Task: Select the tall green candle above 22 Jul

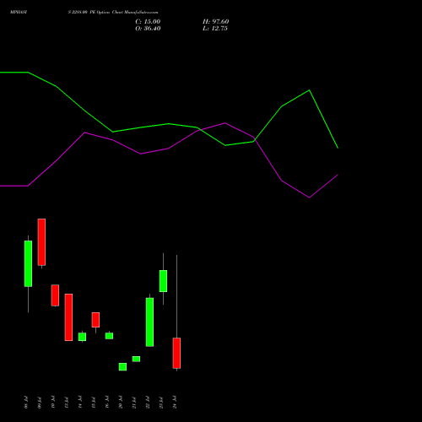Action: (x=149, y=322)
